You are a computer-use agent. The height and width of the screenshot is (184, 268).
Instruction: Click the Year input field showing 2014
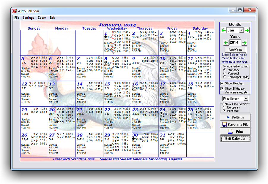pyautogui.click(x=235, y=42)
